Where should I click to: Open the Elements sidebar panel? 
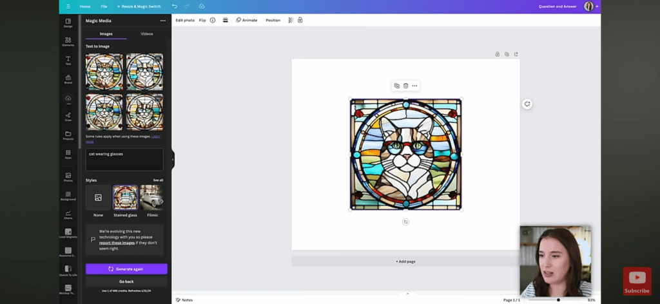pos(68,42)
